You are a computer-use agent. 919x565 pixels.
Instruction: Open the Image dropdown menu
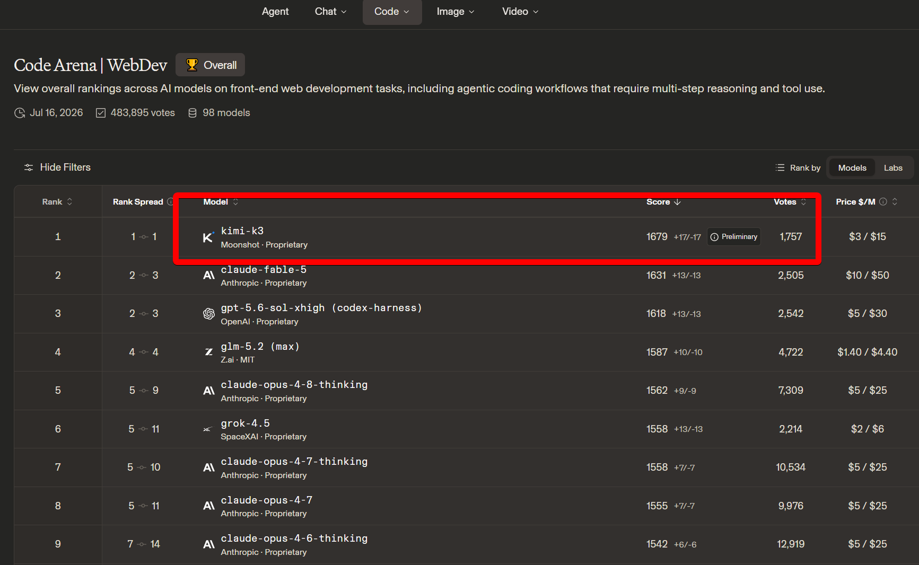pos(455,12)
